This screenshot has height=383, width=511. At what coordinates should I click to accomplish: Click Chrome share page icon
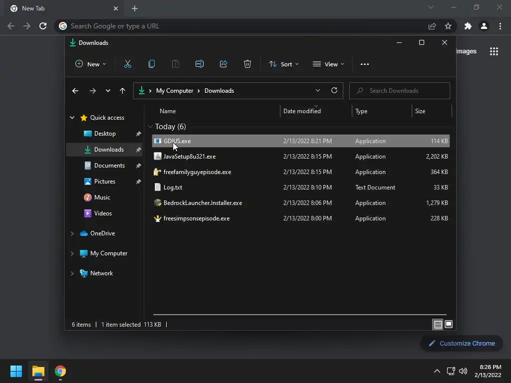[432, 26]
